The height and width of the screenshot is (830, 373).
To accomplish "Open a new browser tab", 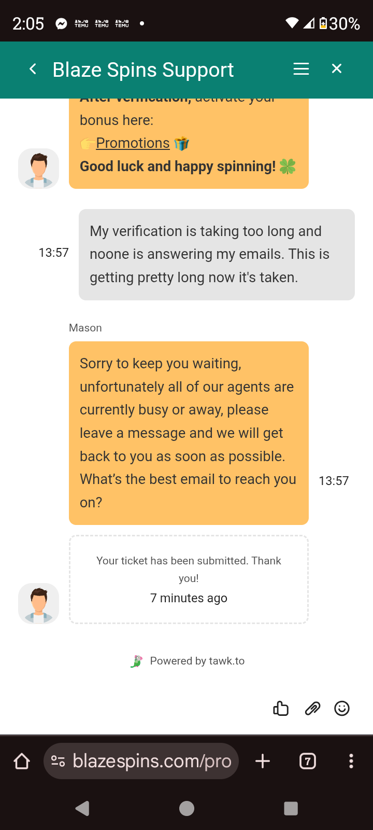I will (263, 761).
